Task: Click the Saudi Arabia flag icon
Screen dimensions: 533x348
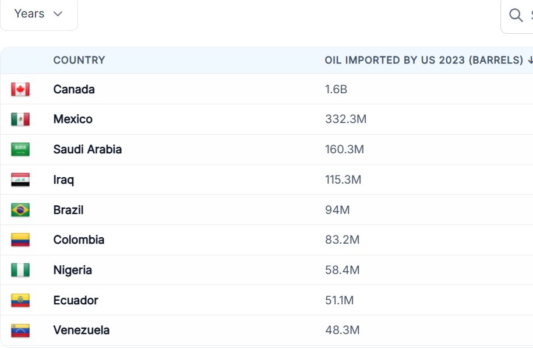Action: [20, 149]
